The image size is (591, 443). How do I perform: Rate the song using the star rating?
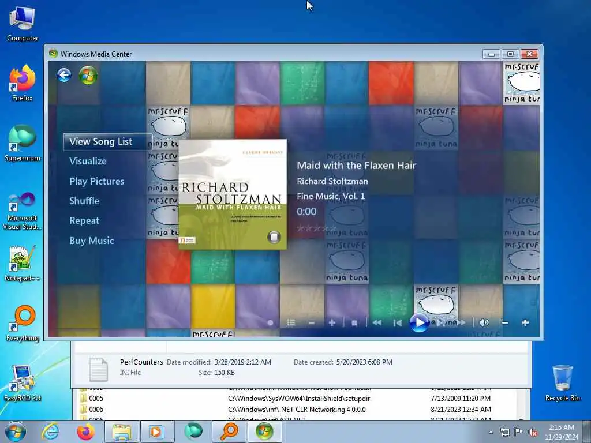coord(316,228)
